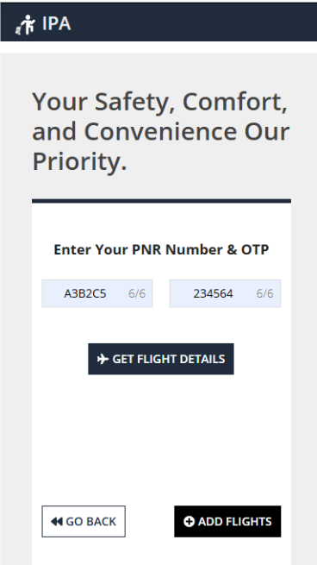This screenshot has height=565, width=317.
Task: Focus the PNR field containing A3B2C5
Action: [97, 293]
